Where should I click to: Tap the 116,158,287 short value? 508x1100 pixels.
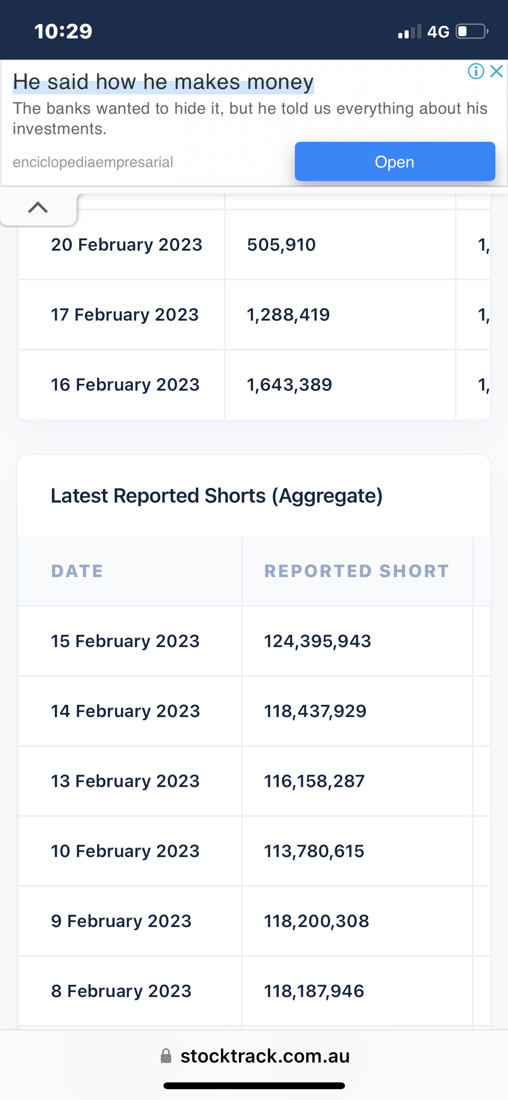(314, 781)
